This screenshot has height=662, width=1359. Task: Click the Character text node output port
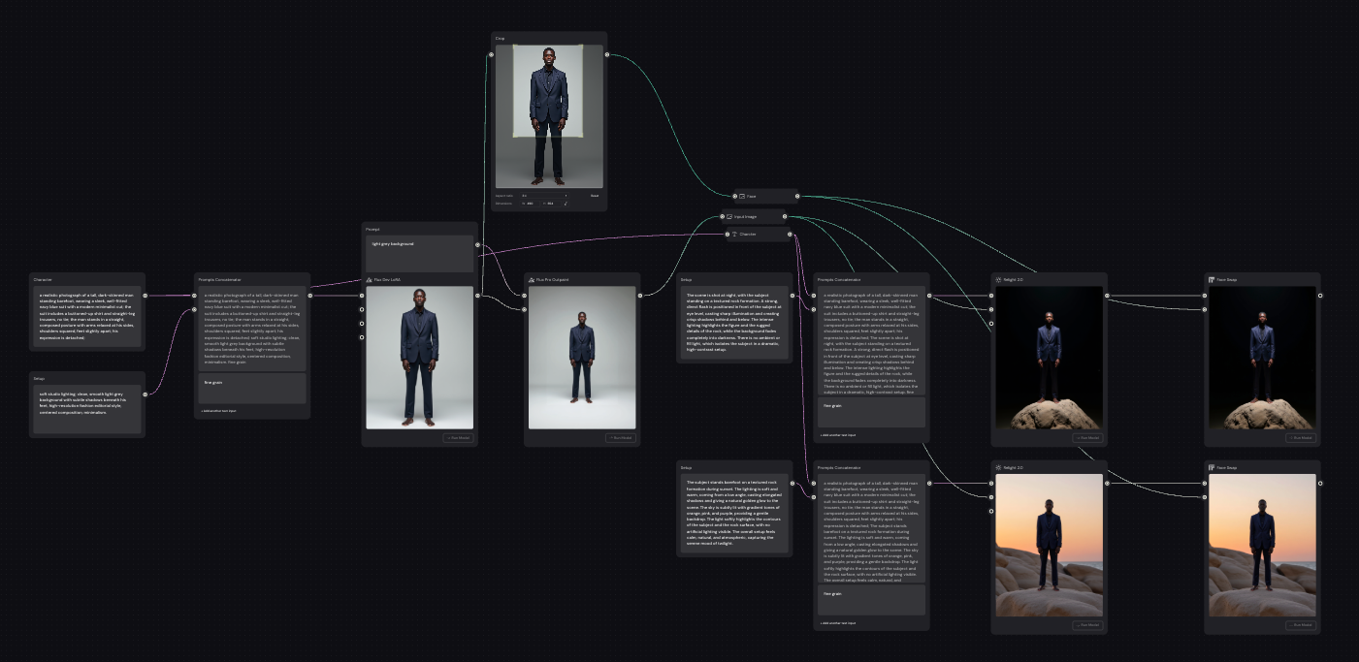coord(146,296)
